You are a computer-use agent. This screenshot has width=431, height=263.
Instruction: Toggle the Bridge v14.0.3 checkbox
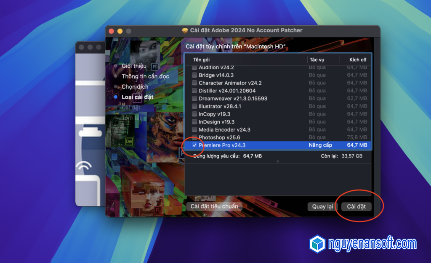click(x=194, y=75)
